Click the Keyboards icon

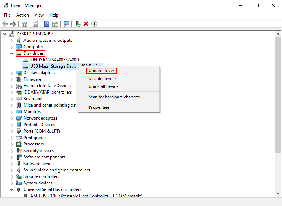point(19,99)
